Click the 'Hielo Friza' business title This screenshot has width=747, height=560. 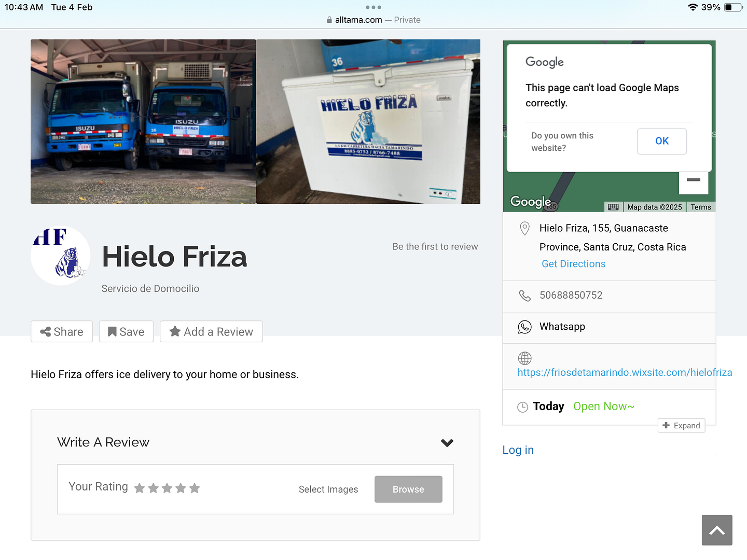click(174, 257)
